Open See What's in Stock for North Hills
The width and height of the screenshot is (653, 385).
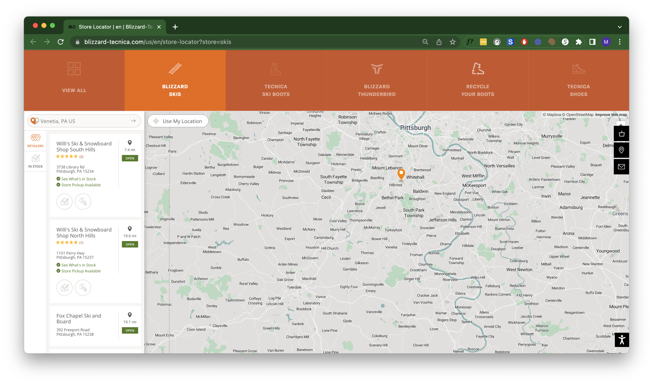(78, 265)
